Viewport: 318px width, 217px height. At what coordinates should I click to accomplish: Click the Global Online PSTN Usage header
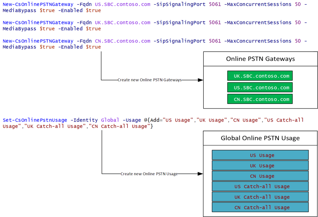pos(260,138)
